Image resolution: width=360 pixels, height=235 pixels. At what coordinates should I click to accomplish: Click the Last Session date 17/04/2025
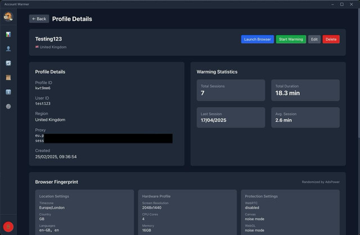tap(214, 120)
